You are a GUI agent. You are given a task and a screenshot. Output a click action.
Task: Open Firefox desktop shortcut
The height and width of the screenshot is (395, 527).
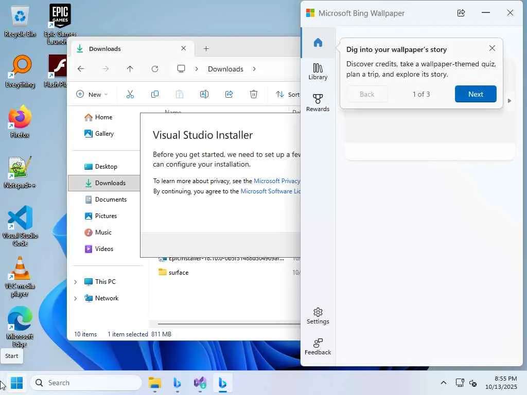pyautogui.click(x=20, y=121)
